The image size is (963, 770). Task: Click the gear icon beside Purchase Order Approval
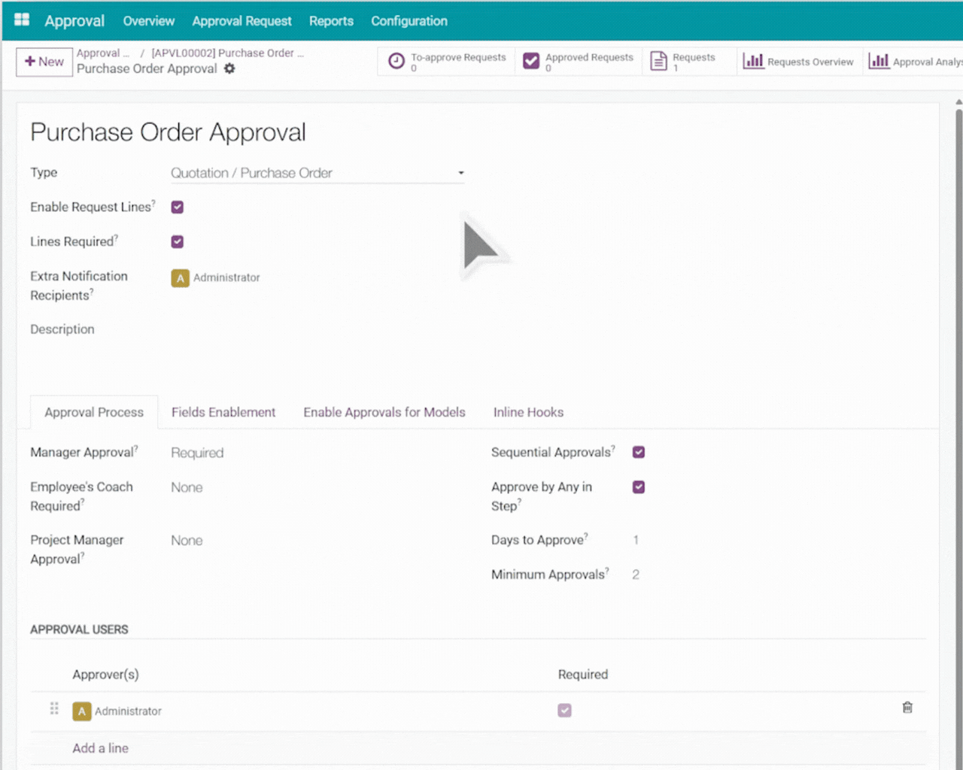pos(229,68)
